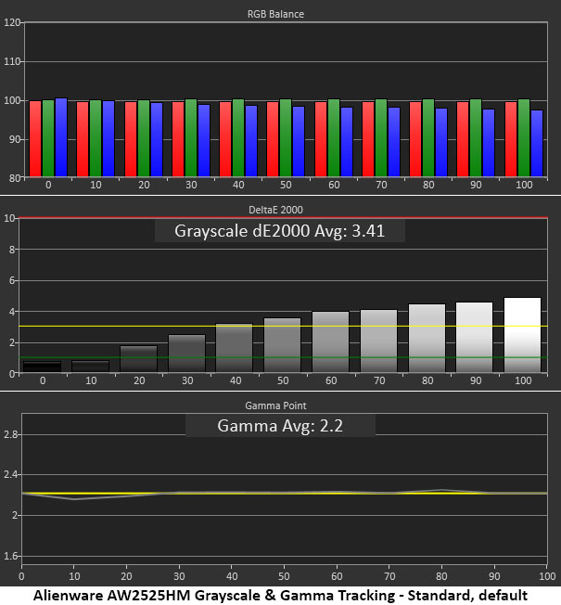Click the green bar at 60 in RGB Balance
This screenshot has width=561, height=605.
334,138
